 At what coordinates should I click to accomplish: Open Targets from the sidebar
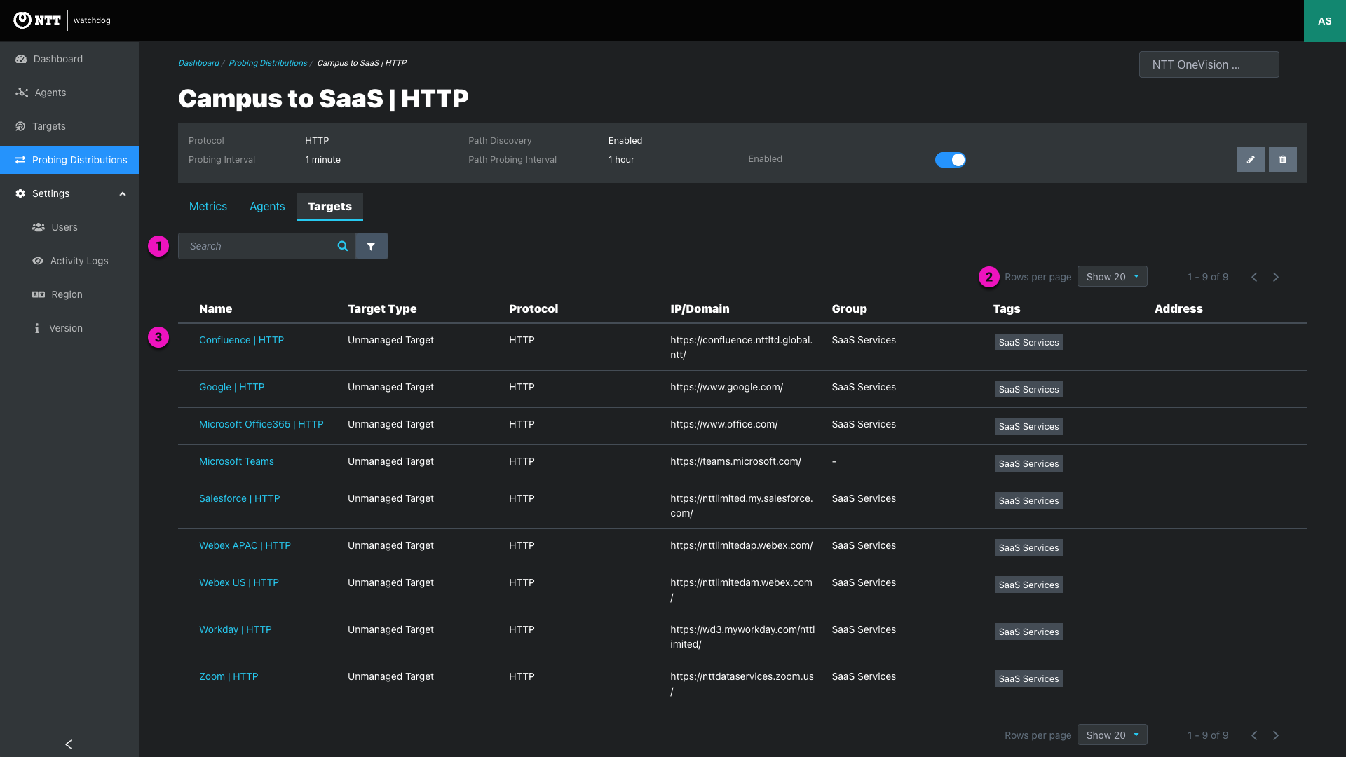point(69,126)
